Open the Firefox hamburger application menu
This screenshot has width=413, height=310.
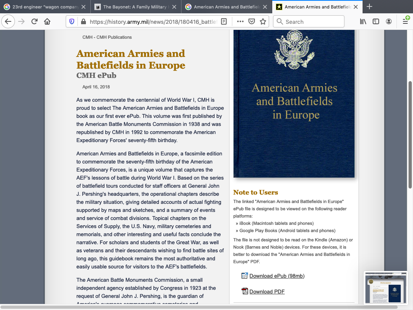click(x=405, y=22)
